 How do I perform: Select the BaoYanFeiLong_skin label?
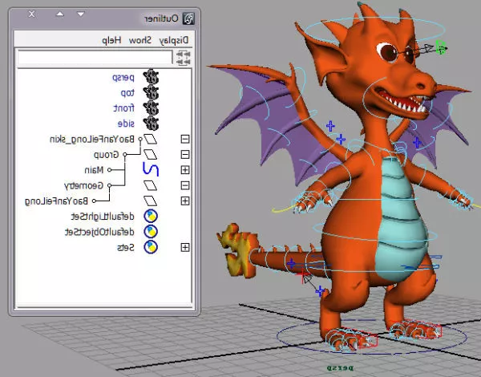[x=92, y=140]
